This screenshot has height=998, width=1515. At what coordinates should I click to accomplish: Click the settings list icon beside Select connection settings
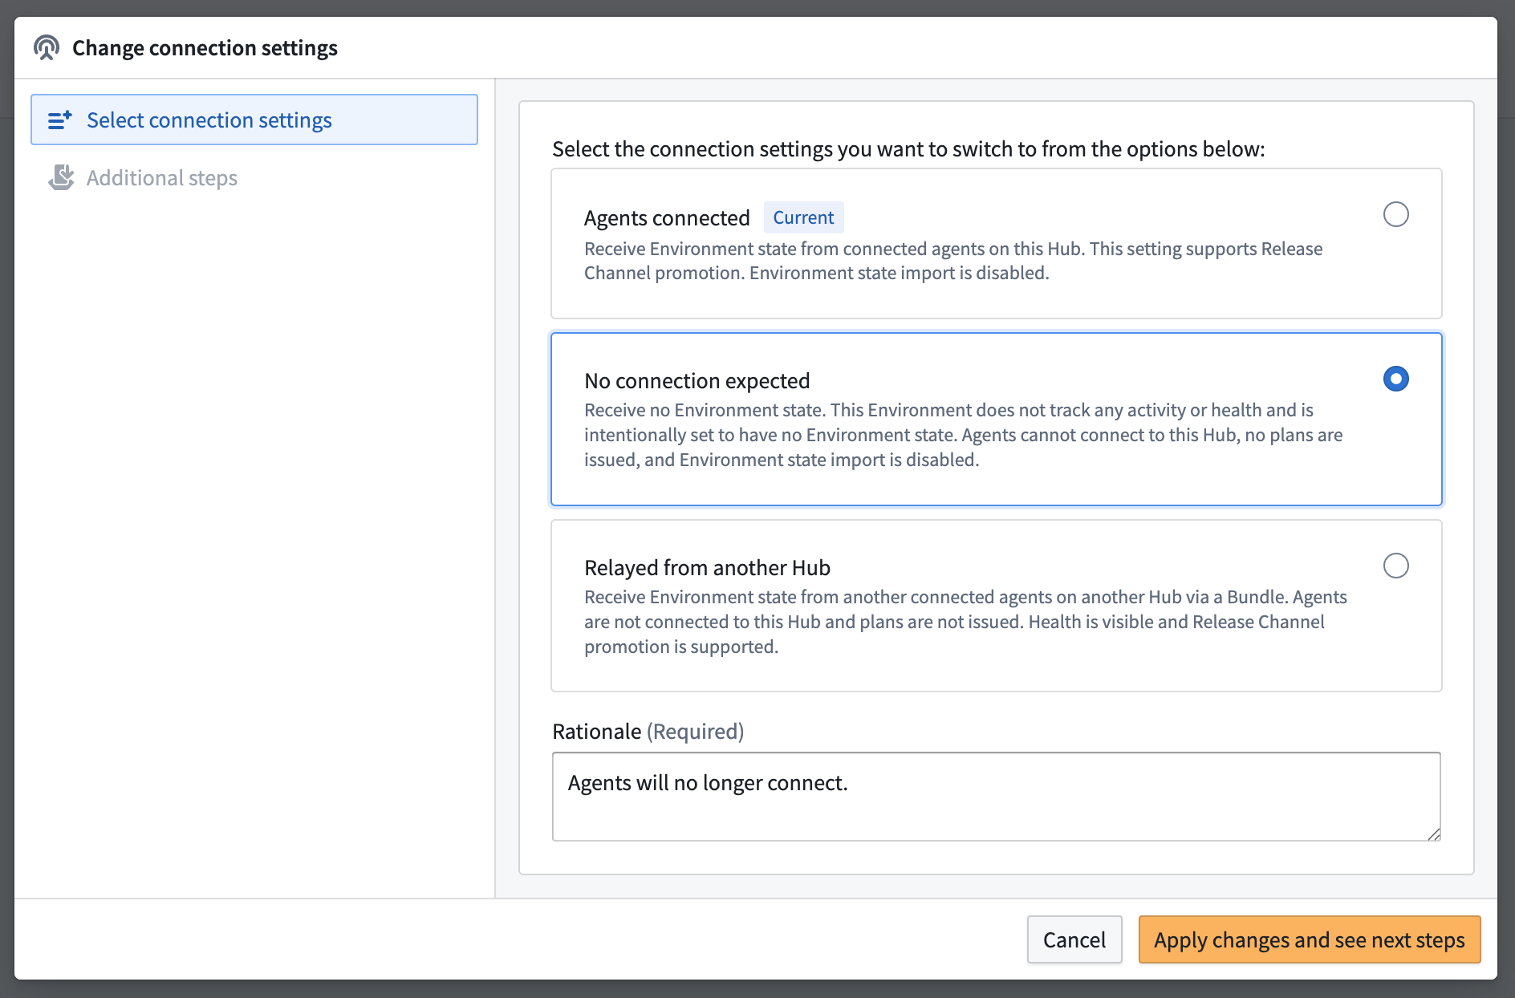(59, 120)
